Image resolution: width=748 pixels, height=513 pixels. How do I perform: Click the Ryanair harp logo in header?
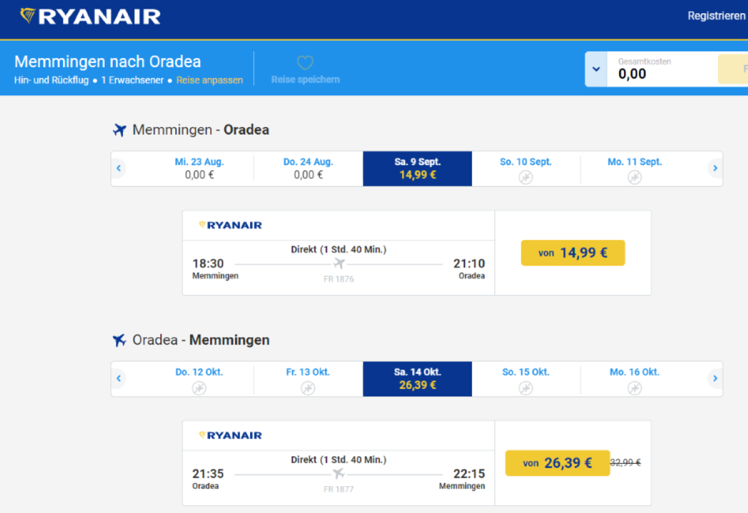click(x=28, y=16)
